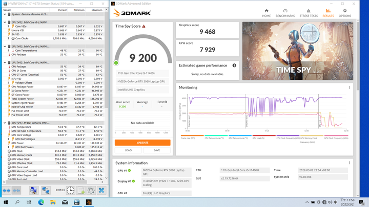Click green check next to Display #1
This screenshot has width=369, height=207.
click(x=133, y=181)
